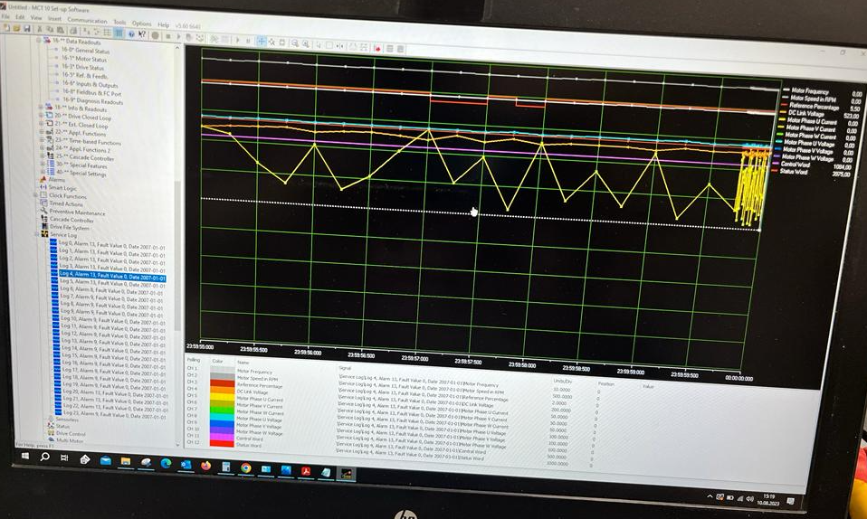Image resolution: width=867 pixels, height=519 pixels.
Task: Click the New file toolbar icon
Action: (7, 28)
